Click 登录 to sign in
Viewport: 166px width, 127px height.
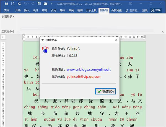[145, 10]
